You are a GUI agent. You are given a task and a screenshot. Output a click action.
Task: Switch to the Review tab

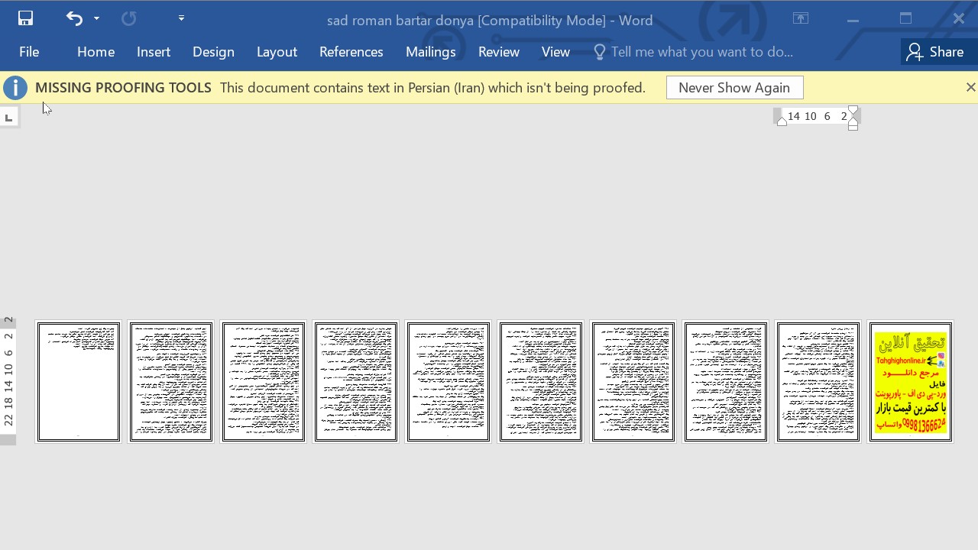pos(498,52)
